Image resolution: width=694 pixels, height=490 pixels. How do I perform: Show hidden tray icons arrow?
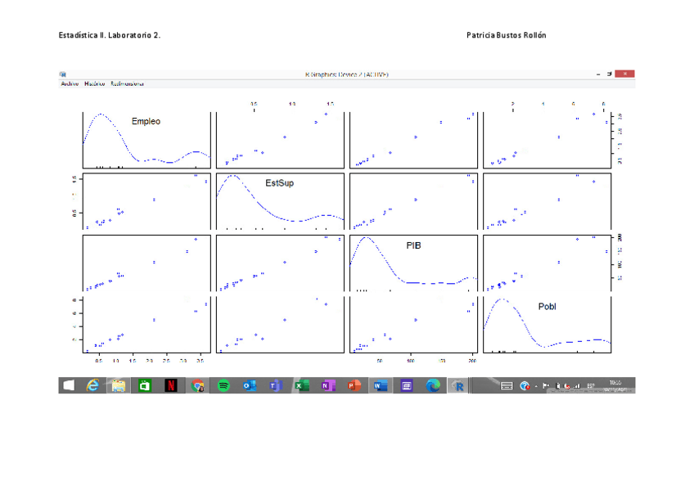536,386
